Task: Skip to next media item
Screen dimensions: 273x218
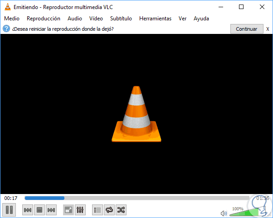Action: (51, 210)
